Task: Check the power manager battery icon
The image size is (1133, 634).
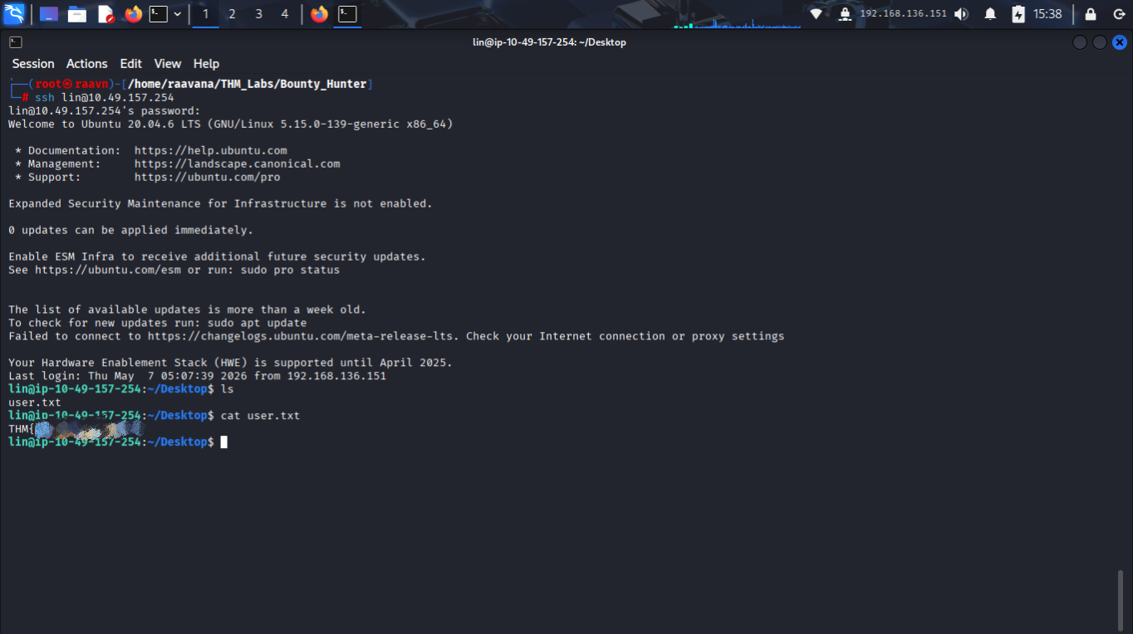Action: [1018, 14]
